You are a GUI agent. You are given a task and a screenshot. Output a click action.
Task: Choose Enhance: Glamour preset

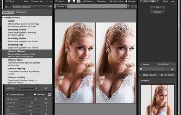(x=27, y=54)
